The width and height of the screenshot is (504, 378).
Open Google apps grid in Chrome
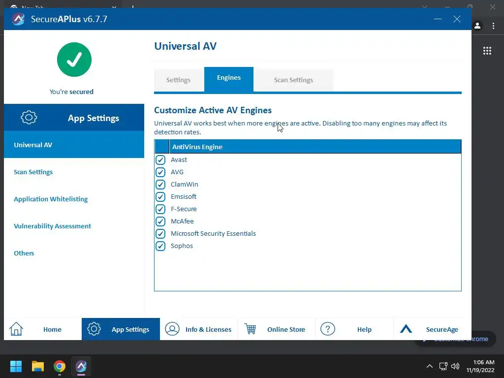[x=487, y=51]
